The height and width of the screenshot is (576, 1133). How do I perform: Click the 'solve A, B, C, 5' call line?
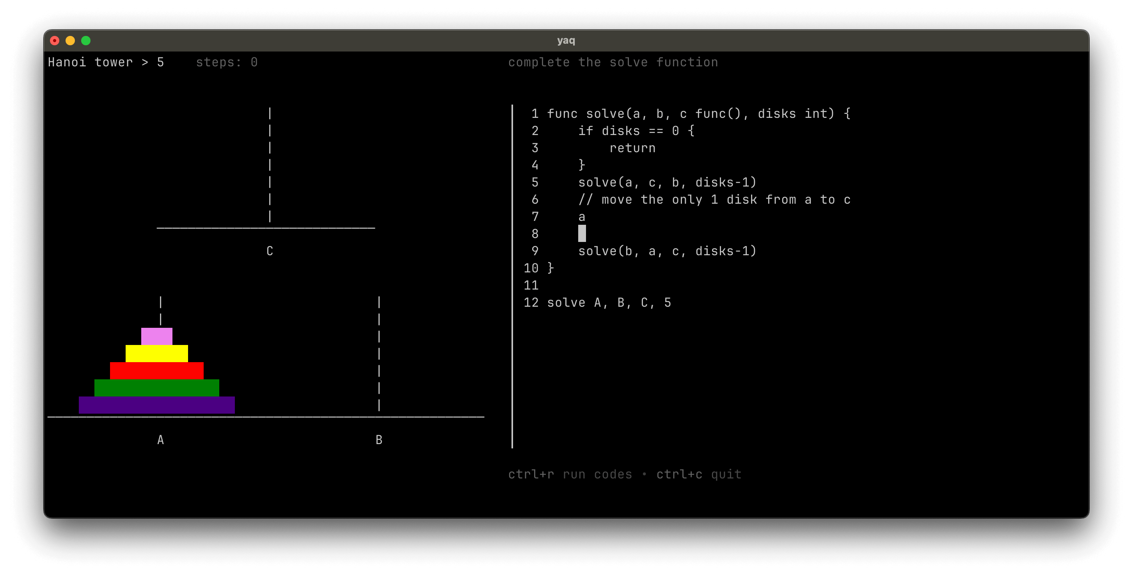pyautogui.click(x=609, y=303)
